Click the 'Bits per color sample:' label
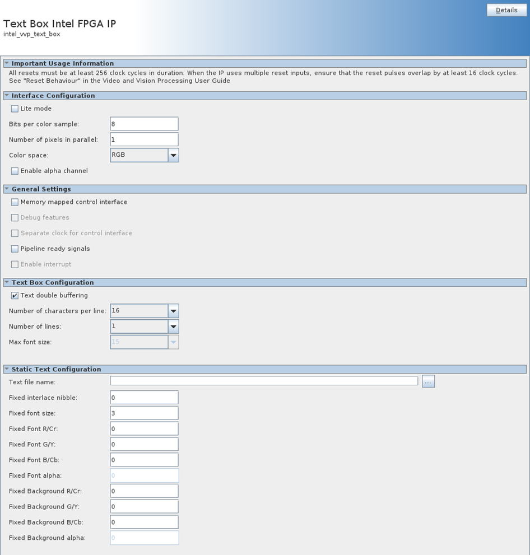 pyautogui.click(x=44, y=124)
